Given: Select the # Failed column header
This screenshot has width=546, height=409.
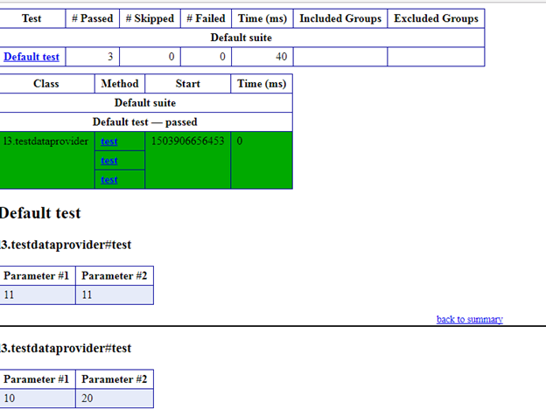Looking at the screenshot, I should 206,18.
